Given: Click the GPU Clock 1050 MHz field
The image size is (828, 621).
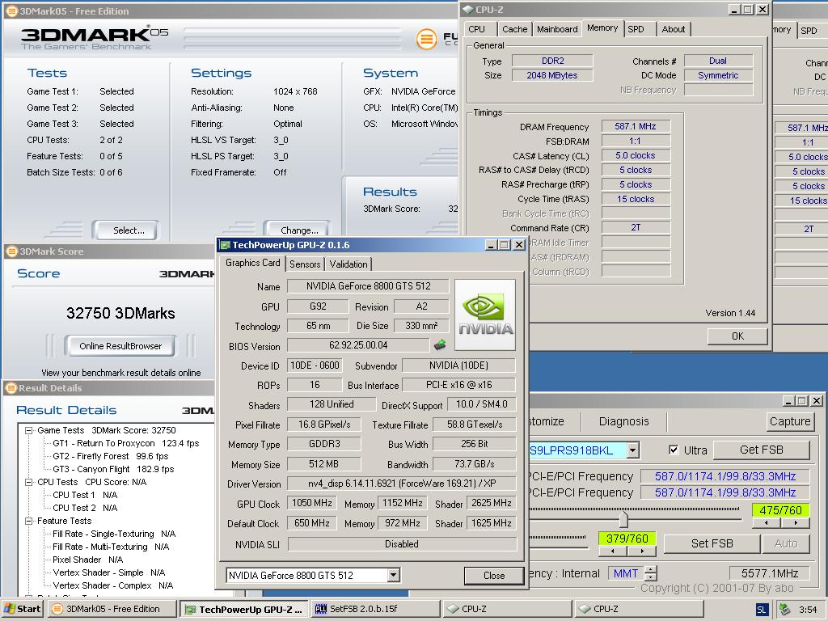Looking at the screenshot, I should coord(312,503).
